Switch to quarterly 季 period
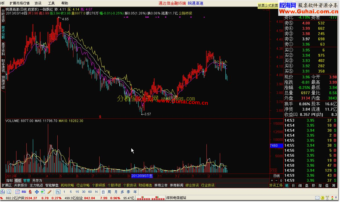Viewport: 340px width, 202px height. (129, 192)
